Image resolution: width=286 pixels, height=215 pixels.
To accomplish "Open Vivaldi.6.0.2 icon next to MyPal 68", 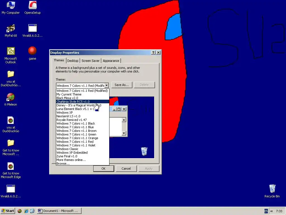I will point(32,31).
